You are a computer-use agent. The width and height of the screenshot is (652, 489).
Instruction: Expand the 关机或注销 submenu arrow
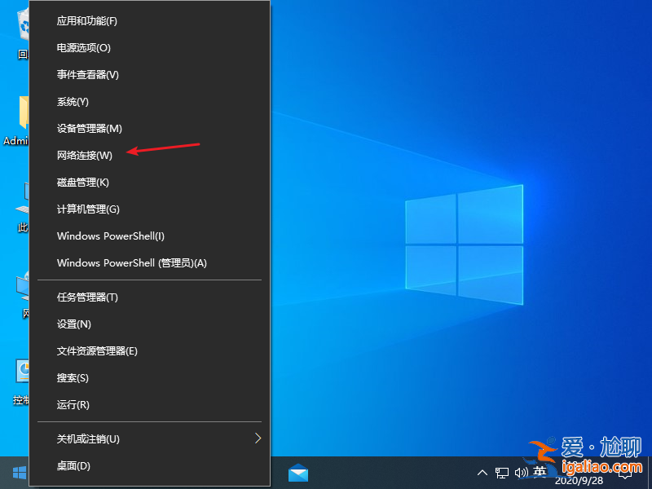(258, 438)
